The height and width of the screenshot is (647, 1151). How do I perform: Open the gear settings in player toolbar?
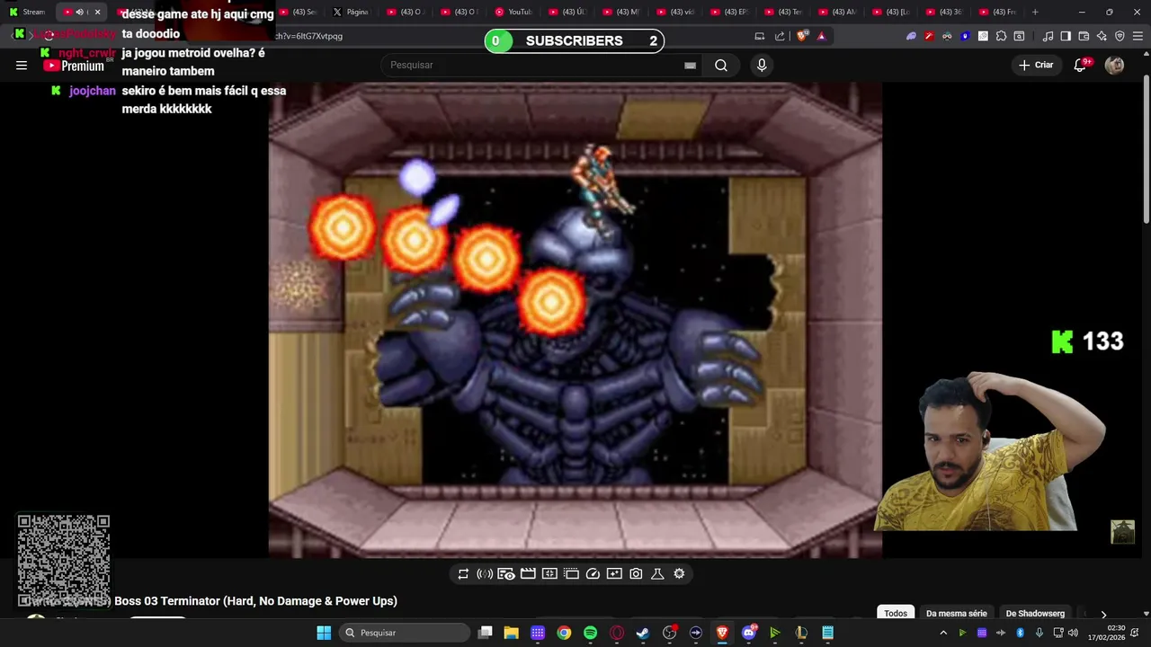point(679,574)
